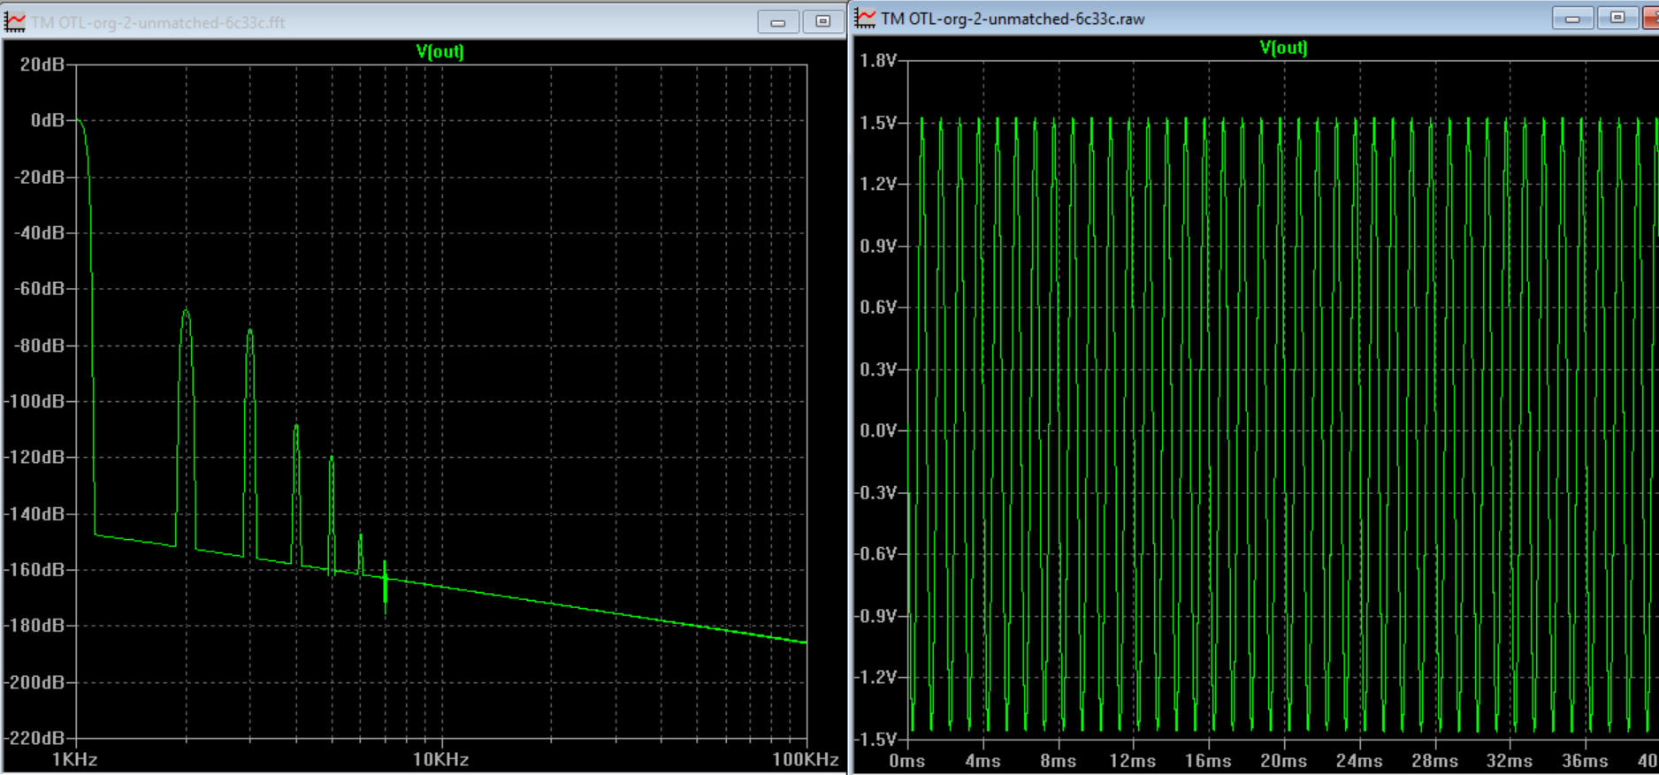Click the 20ms time axis label
The height and width of the screenshot is (775, 1659).
[x=1283, y=761]
